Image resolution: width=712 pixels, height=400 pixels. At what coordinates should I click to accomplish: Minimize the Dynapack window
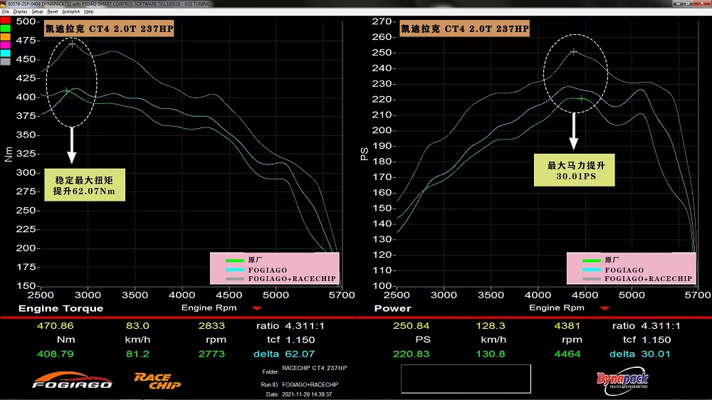click(x=678, y=4)
